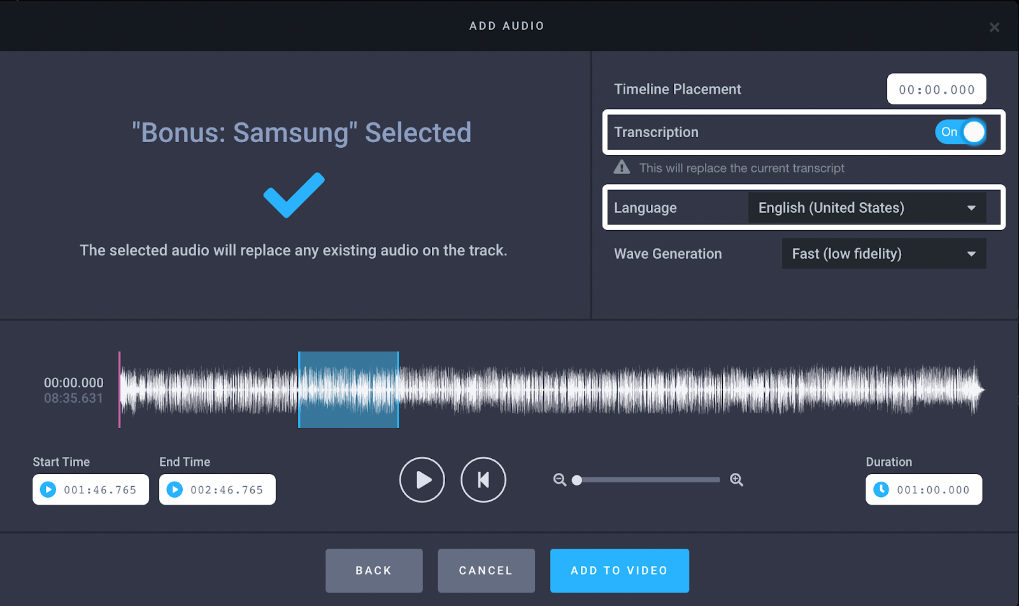Play from the Start Time marker icon
The image size is (1019, 606).
pyautogui.click(x=48, y=489)
